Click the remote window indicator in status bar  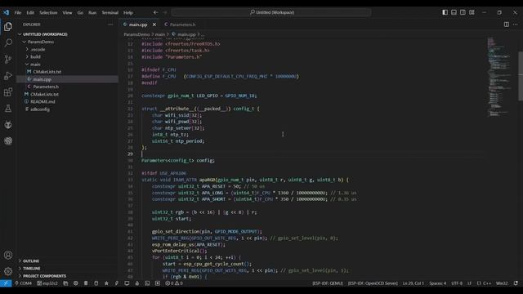6,283
